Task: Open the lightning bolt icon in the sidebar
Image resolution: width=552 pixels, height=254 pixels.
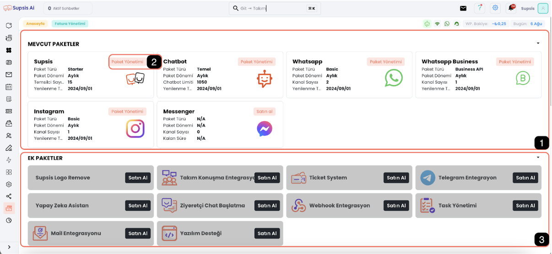Action: pyautogui.click(x=9, y=160)
